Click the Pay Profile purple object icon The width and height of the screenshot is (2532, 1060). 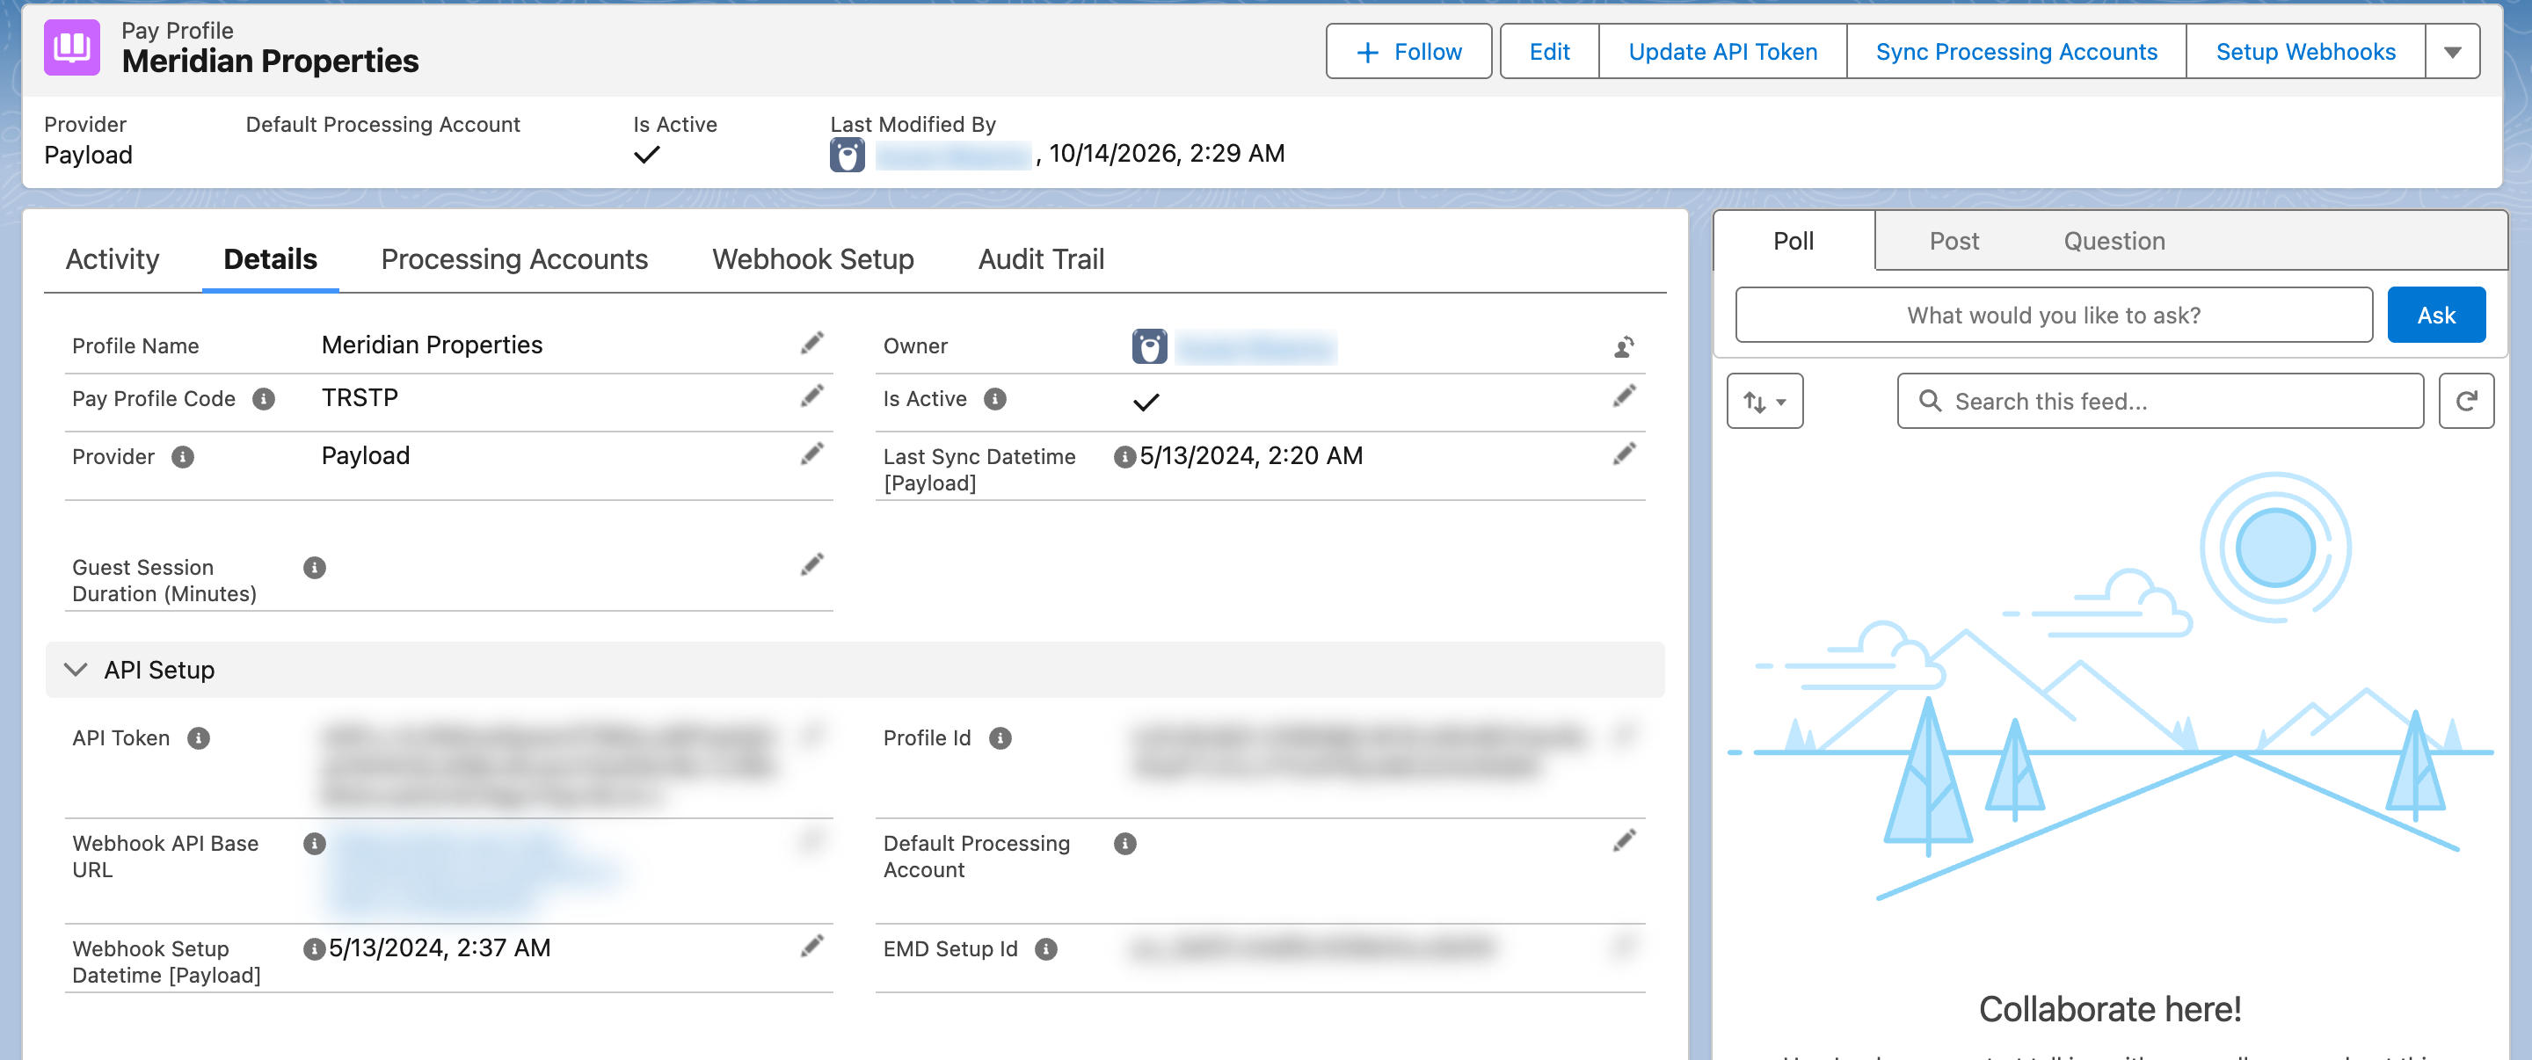pyautogui.click(x=72, y=47)
